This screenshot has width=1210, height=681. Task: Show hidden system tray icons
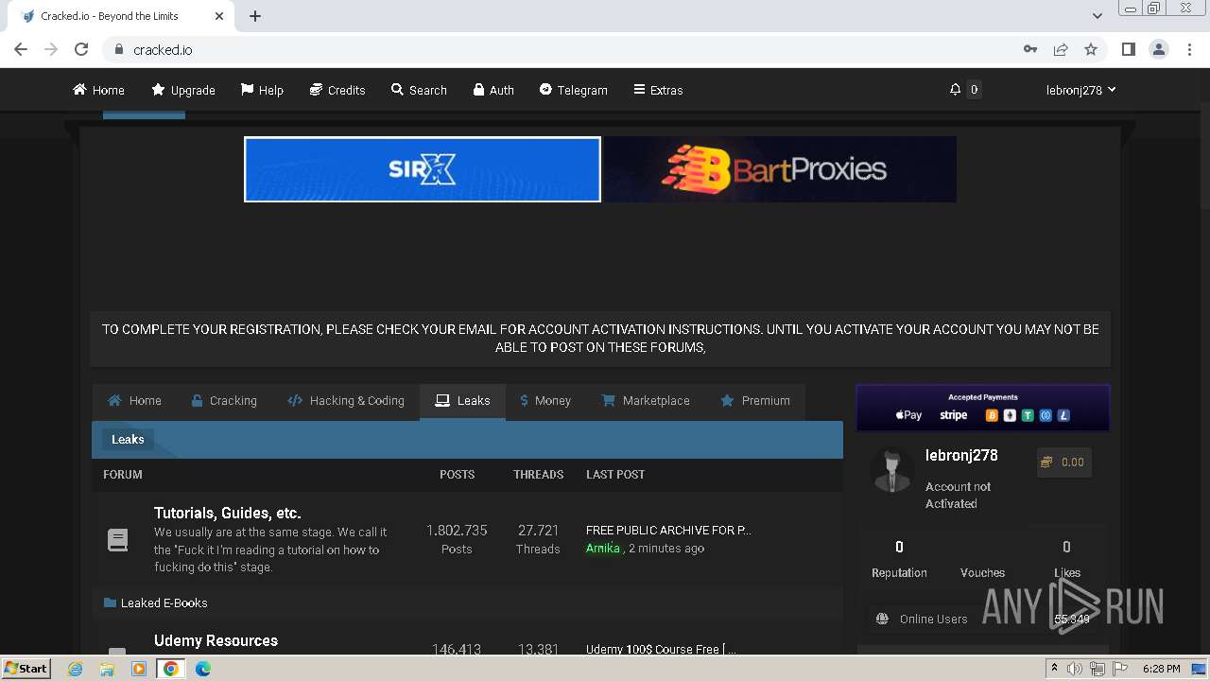1054,669
